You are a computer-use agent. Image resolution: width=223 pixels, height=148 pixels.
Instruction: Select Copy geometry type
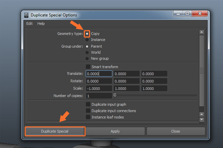87,34
